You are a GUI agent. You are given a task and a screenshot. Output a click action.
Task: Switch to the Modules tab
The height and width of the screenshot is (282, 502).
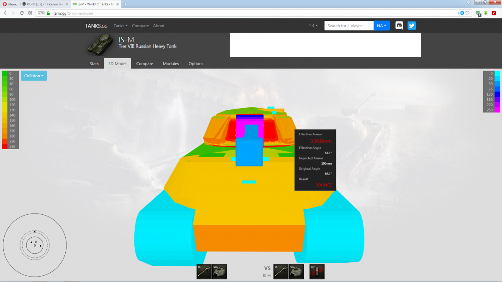171,64
